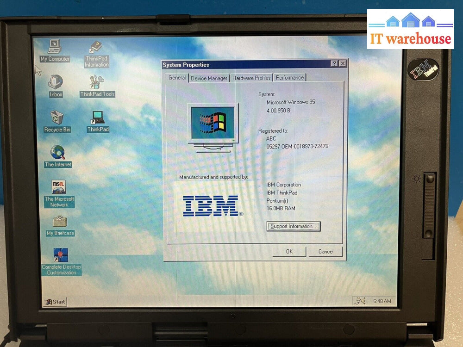Open the My Briefcase icon

[60, 222]
